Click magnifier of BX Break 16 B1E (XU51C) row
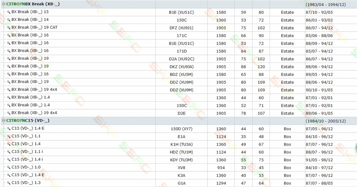The image size is (357, 187). point(8,43)
